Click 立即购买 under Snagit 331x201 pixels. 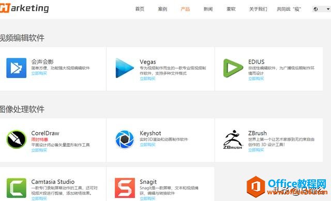pyautogui.click(x=147, y=198)
